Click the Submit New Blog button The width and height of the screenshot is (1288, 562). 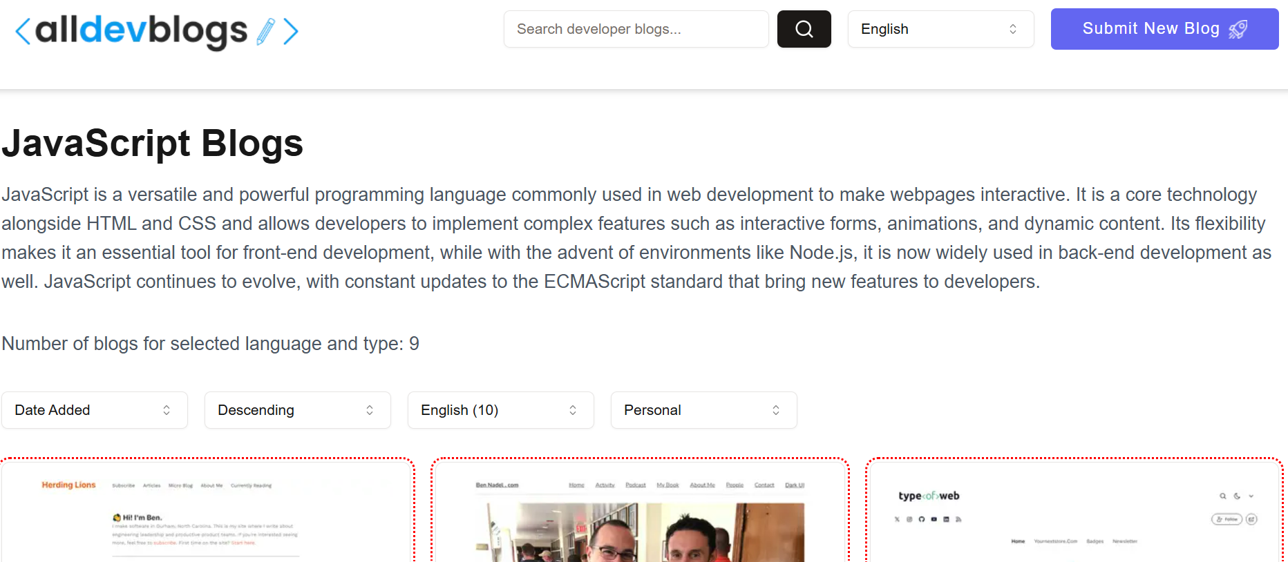click(1164, 29)
